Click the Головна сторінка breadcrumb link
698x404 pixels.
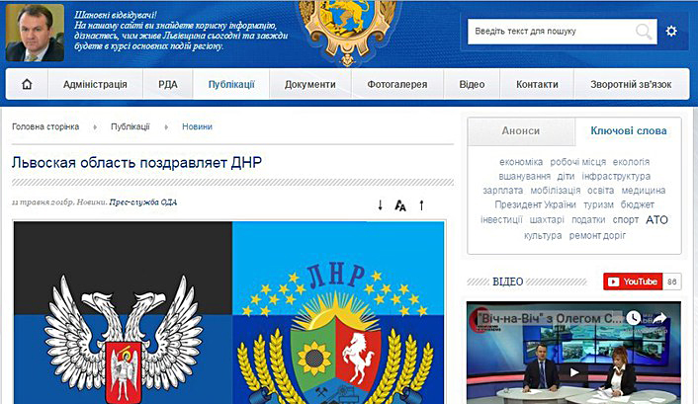45,126
